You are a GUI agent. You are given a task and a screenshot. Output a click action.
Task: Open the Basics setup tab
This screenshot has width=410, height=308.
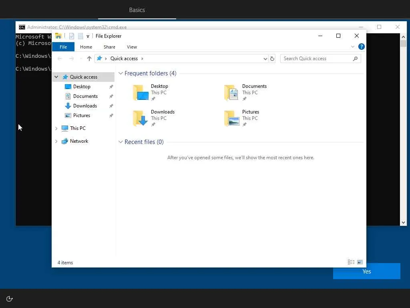[137, 10]
